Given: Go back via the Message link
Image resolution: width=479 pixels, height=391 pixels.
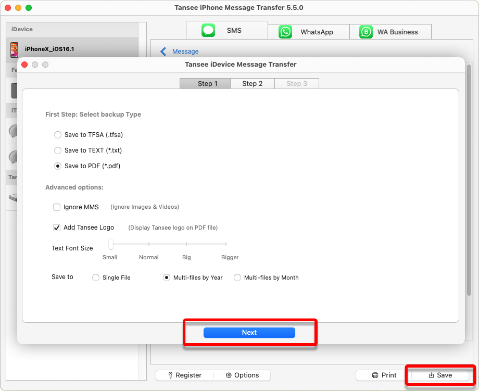Looking at the screenshot, I should (185, 52).
